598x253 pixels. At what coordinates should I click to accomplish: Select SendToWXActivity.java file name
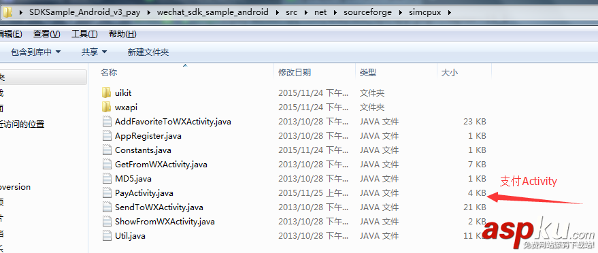tap(159, 207)
